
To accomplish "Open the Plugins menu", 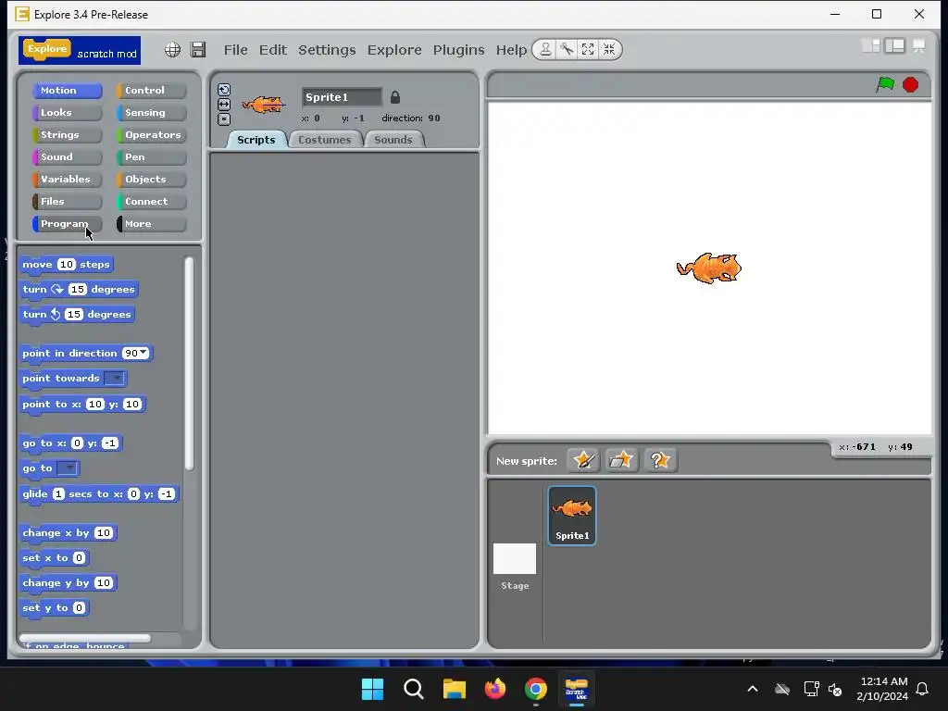I will point(459,50).
